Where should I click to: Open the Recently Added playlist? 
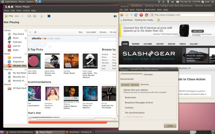point(20,77)
